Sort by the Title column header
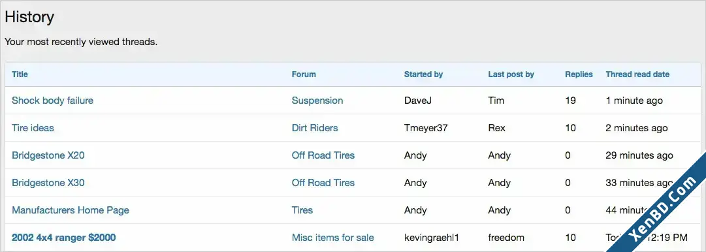 20,74
